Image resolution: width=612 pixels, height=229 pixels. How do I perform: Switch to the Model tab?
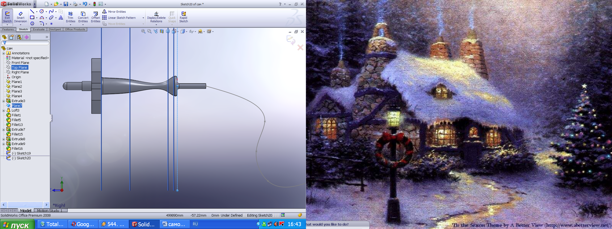(25, 210)
